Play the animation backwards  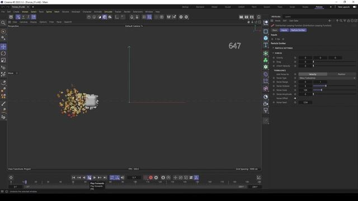click(84, 178)
